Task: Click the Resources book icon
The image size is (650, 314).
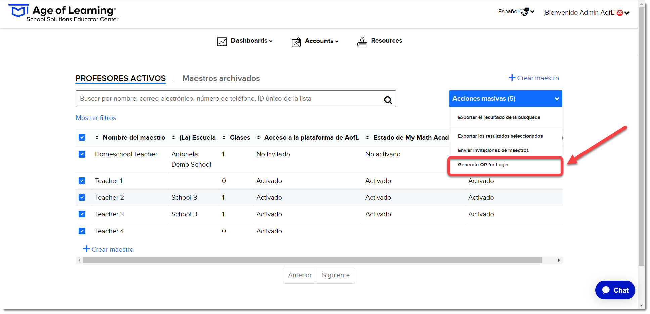Action: click(362, 42)
